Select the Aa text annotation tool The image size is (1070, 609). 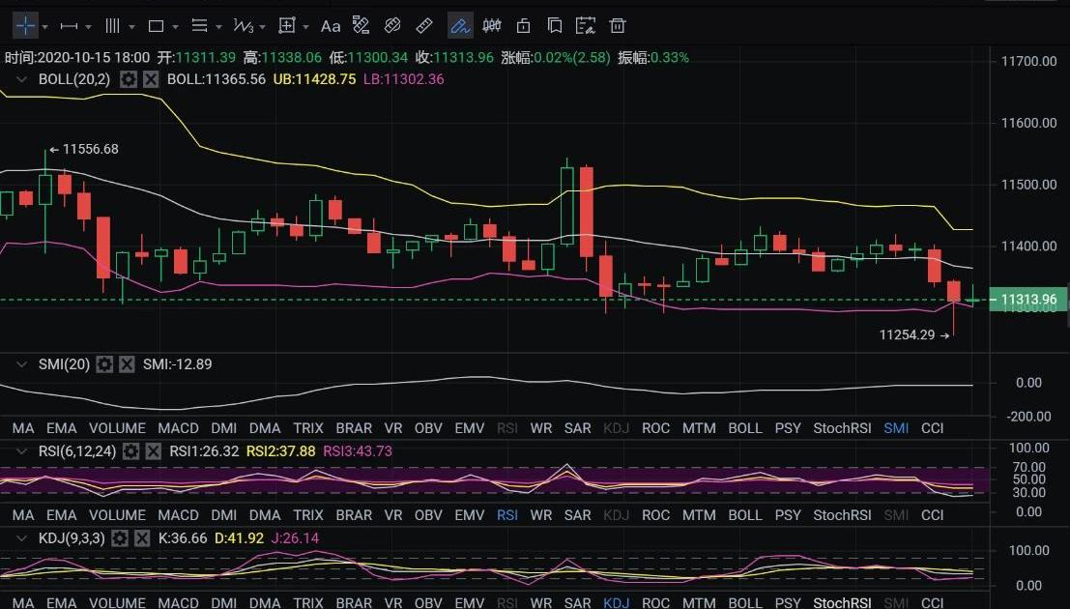pos(331,26)
